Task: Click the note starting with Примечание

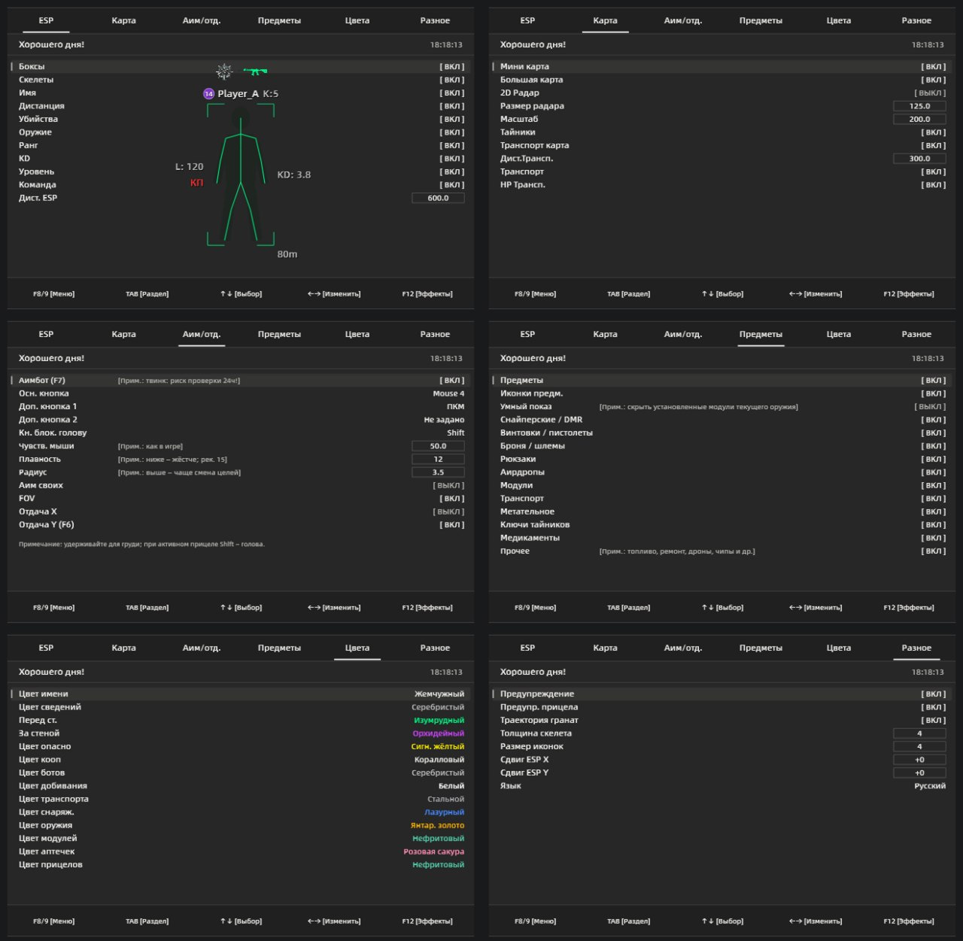Action: click(x=141, y=544)
